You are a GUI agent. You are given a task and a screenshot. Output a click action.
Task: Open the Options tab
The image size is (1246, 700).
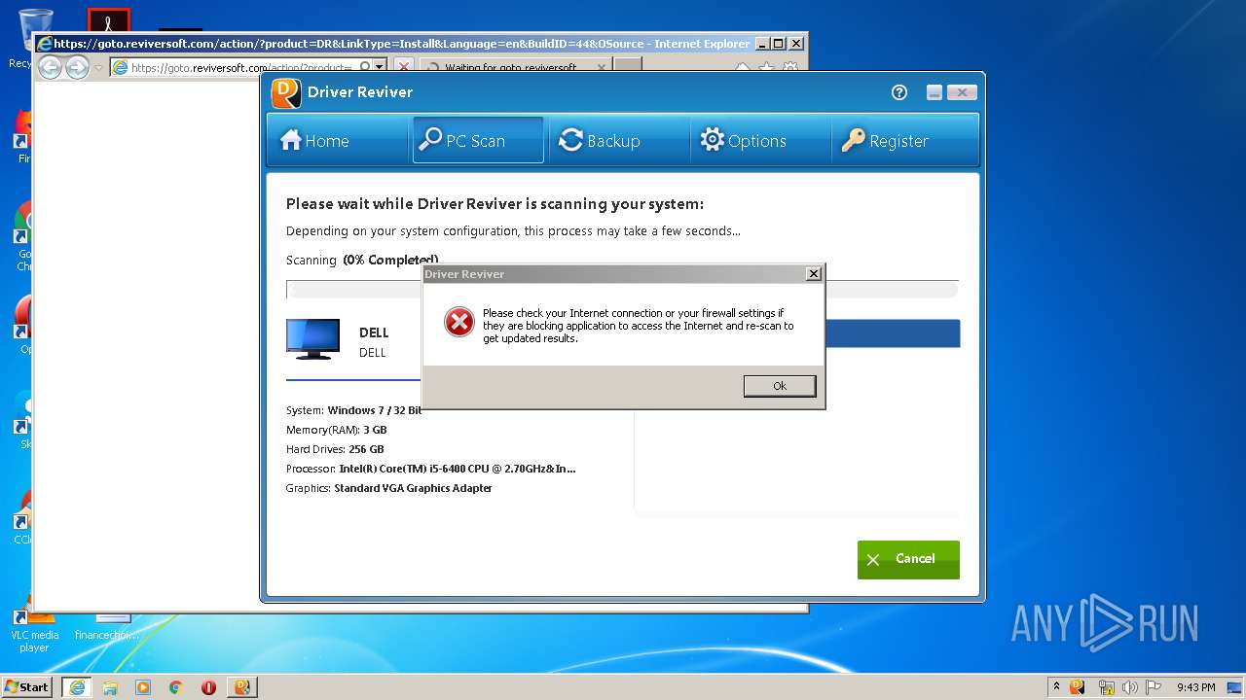(759, 141)
